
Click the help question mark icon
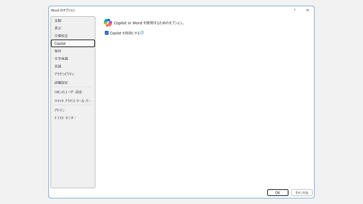tap(295, 10)
